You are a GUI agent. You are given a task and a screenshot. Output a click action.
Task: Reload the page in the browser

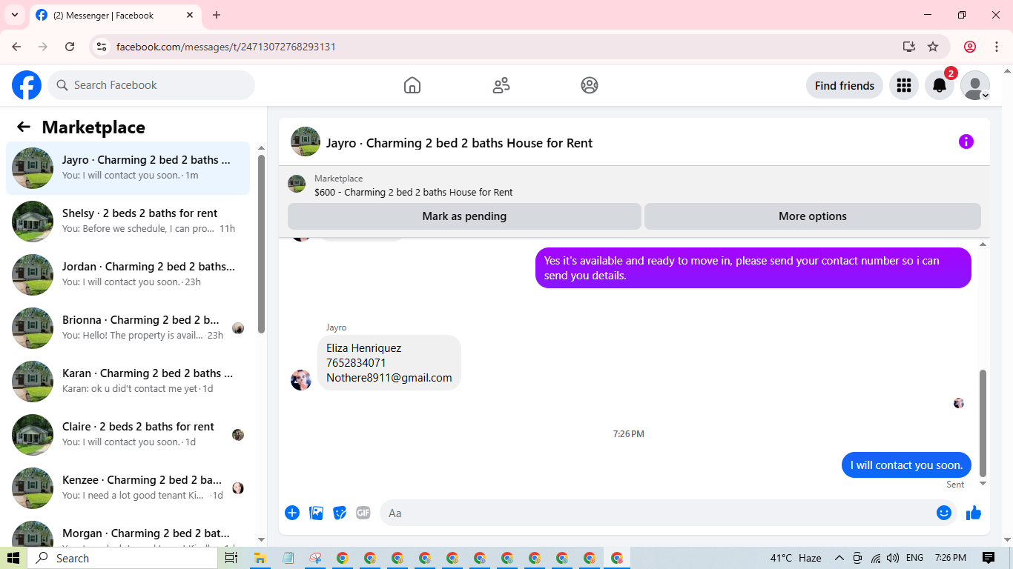pyautogui.click(x=70, y=47)
